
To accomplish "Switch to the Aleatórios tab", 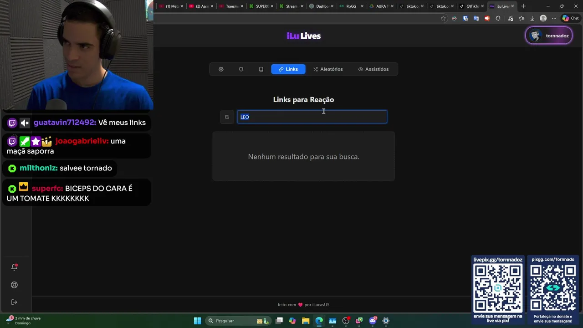I will tap(328, 69).
